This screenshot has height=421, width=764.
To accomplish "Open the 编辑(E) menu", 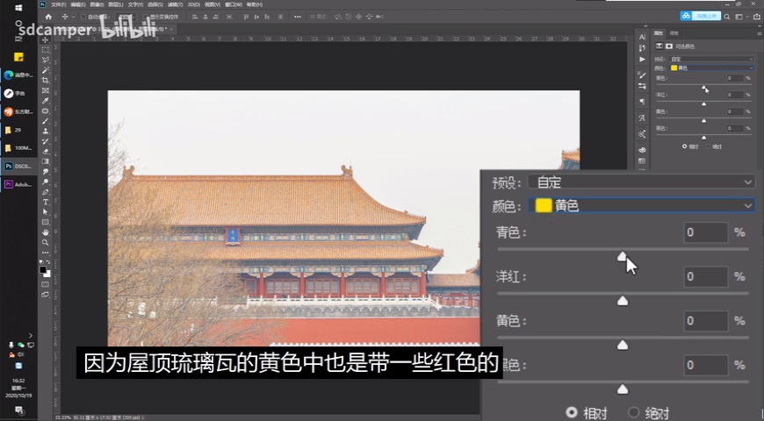I will click(78, 4).
